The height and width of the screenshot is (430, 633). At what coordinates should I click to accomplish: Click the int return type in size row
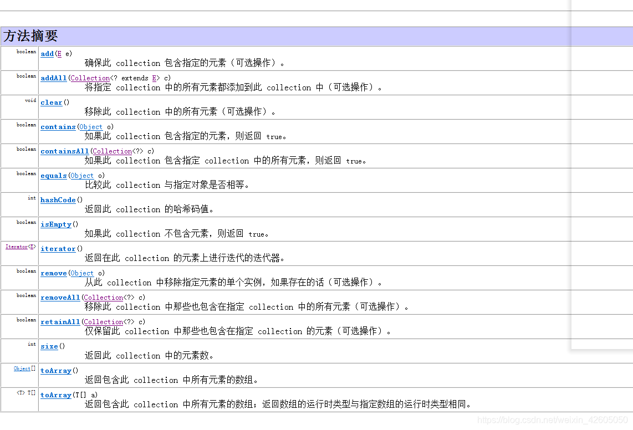coord(32,344)
